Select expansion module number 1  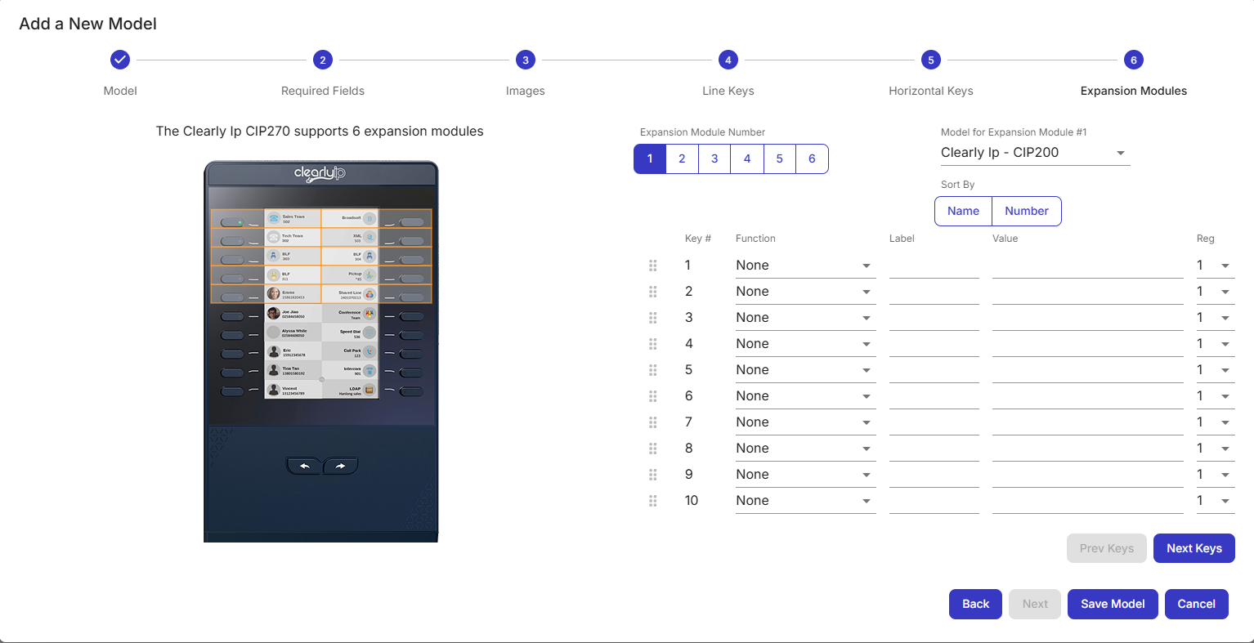(650, 159)
